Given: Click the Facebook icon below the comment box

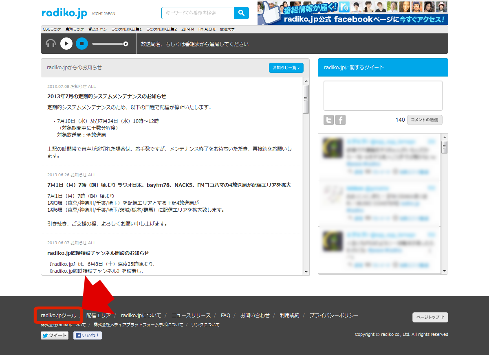Looking at the screenshot, I should [x=340, y=120].
